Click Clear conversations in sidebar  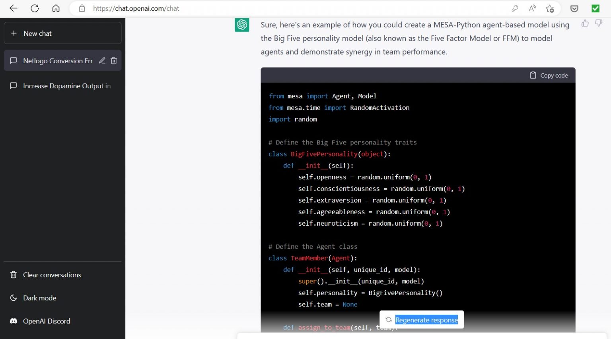click(52, 275)
